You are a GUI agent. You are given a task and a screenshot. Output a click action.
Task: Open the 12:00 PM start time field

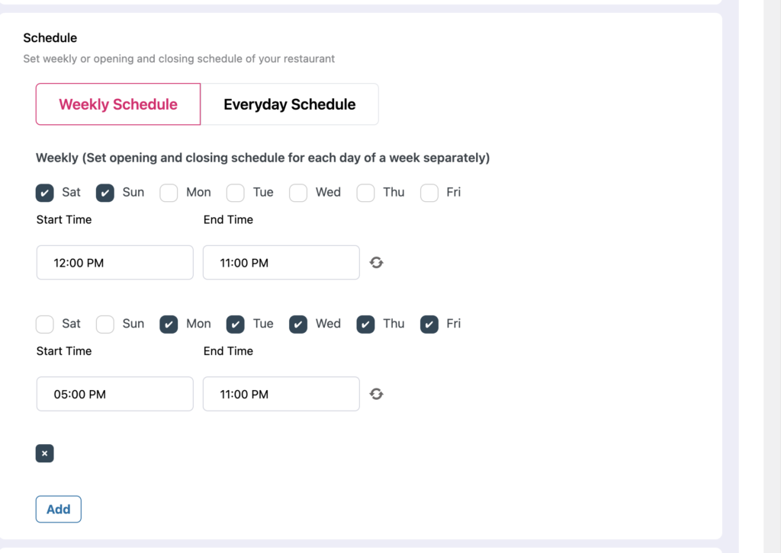(x=114, y=263)
